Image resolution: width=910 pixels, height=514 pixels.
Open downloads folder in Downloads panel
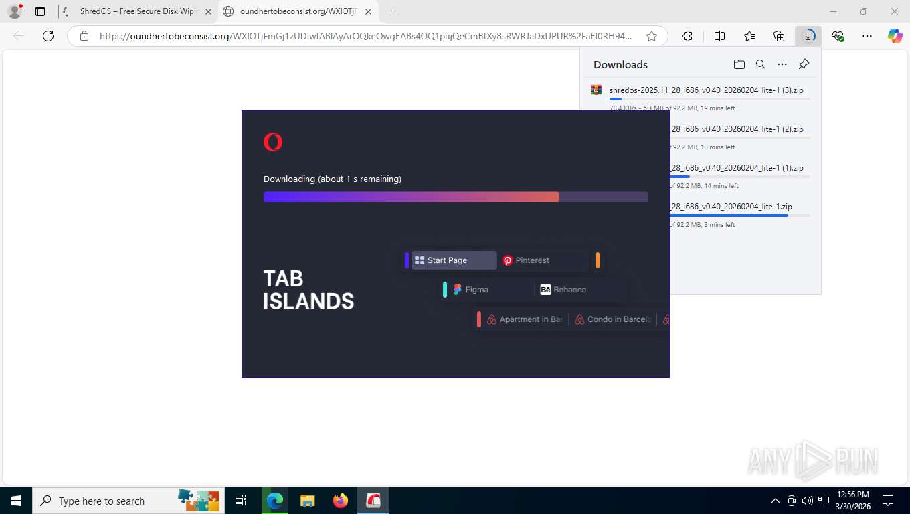click(x=739, y=64)
